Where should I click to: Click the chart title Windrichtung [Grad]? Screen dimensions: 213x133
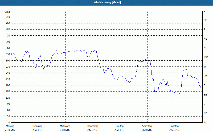point(107,2)
